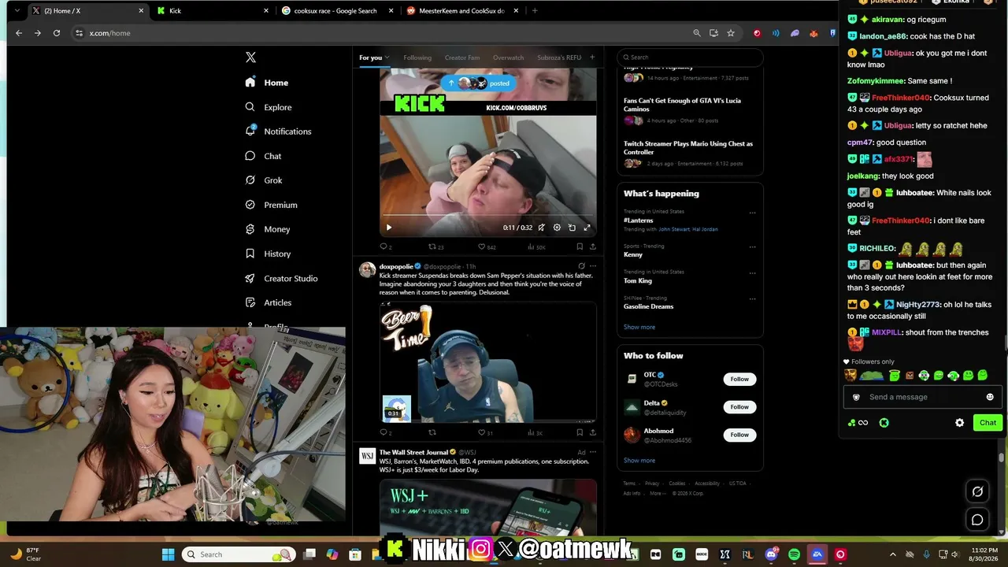
Task: Open a new browser tab
Action: coord(535,11)
